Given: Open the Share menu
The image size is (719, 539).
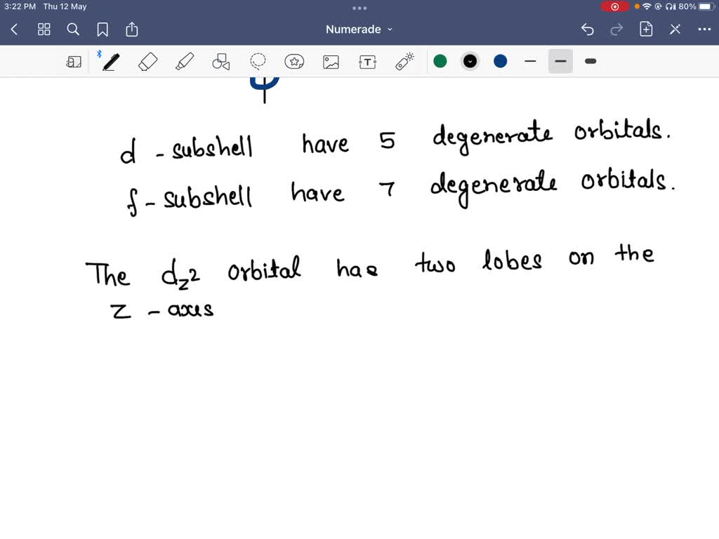Looking at the screenshot, I should coord(132,29).
